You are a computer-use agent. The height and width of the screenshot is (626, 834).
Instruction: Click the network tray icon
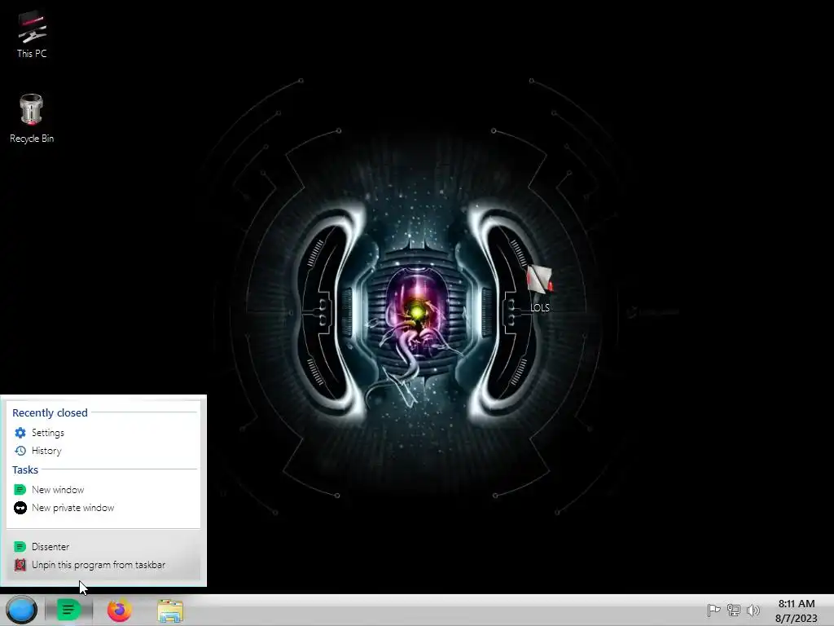734,610
